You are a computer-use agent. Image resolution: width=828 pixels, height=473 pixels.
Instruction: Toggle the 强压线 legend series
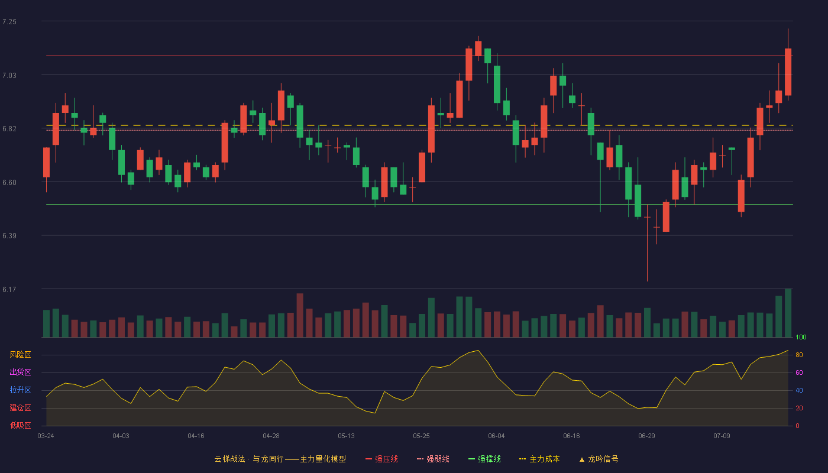click(381, 459)
